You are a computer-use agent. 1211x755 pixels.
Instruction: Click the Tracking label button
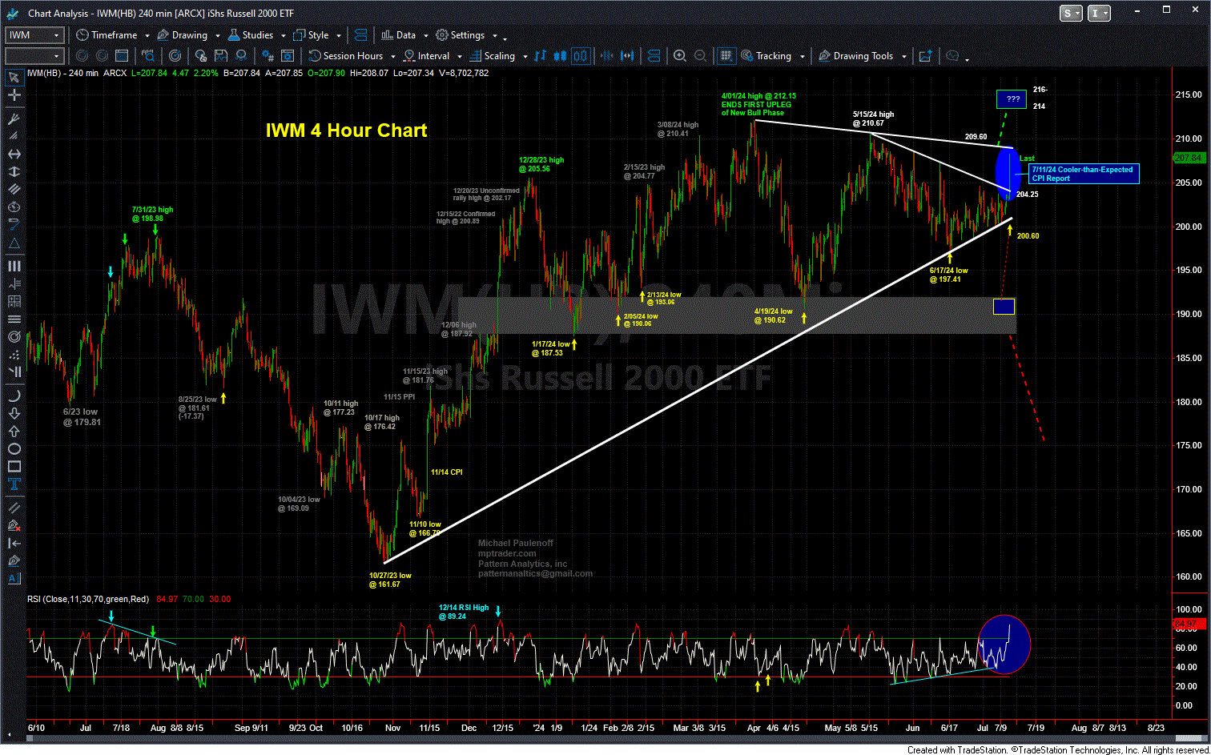(773, 56)
